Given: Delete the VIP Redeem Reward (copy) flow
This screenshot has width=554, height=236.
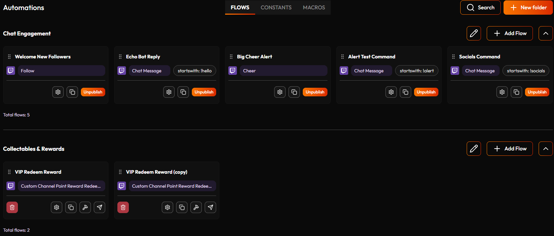Looking at the screenshot, I should (x=123, y=207).
